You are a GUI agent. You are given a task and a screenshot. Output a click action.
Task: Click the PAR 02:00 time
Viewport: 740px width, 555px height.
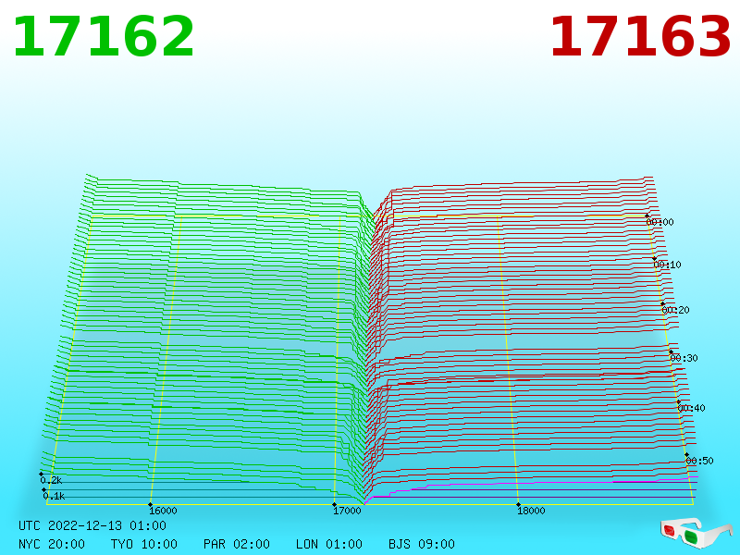[237, 544]
